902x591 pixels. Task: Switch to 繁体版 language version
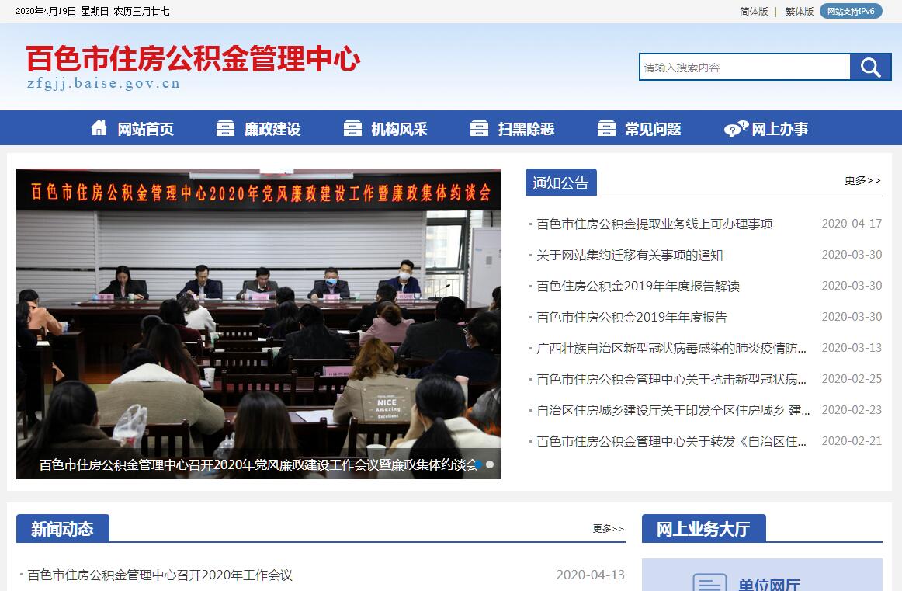point(799,11)
